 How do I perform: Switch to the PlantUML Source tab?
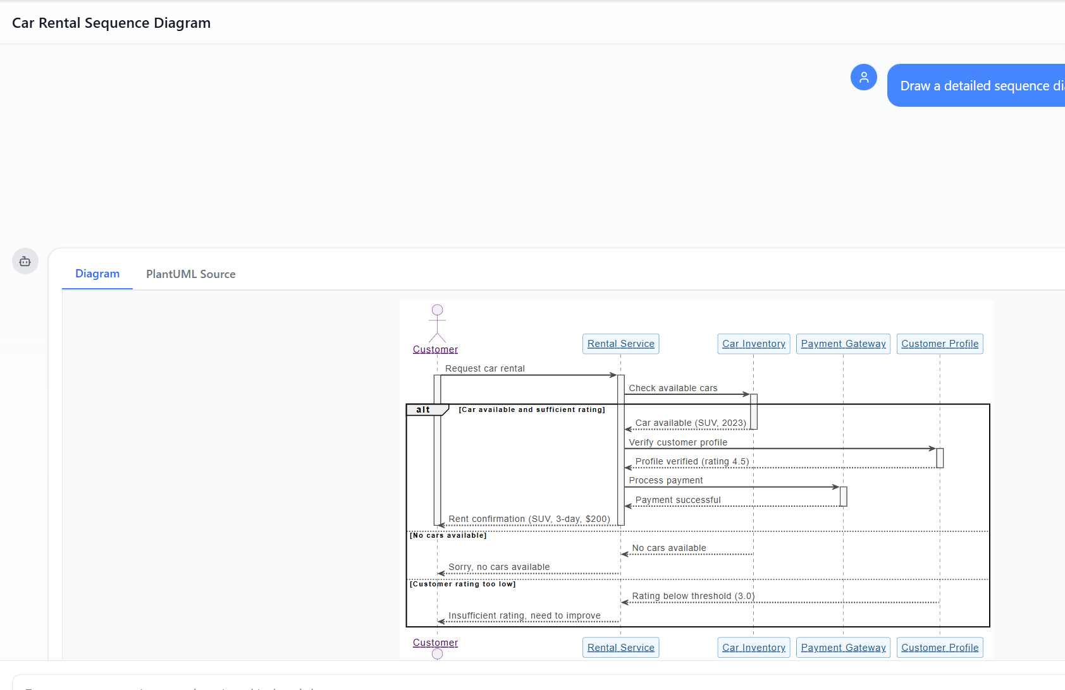[x=190, y=274]
